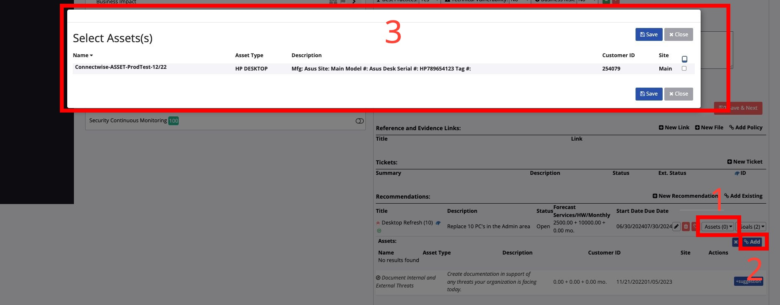Image resolution: width=780 pixels, height=305 pixels.
Task: Click the Customer ID column header in dialog
Action: [618, 55]
